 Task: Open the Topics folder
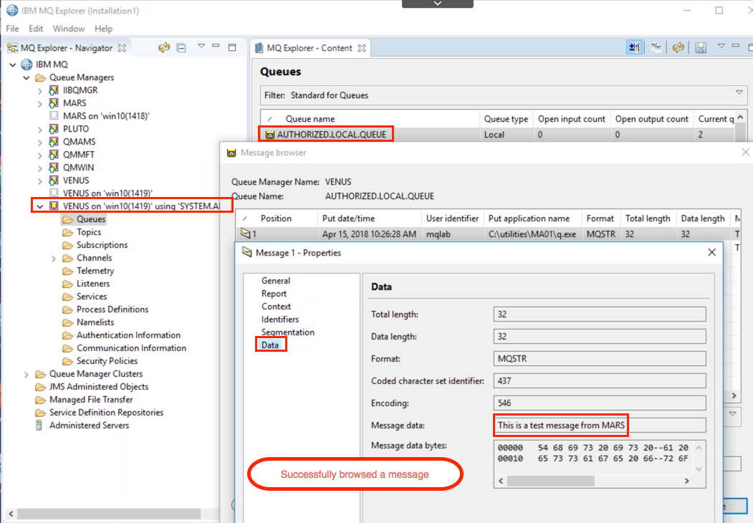(x=89, y=232)
